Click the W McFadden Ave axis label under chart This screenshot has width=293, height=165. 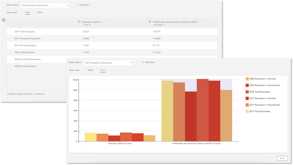[197, 144]
